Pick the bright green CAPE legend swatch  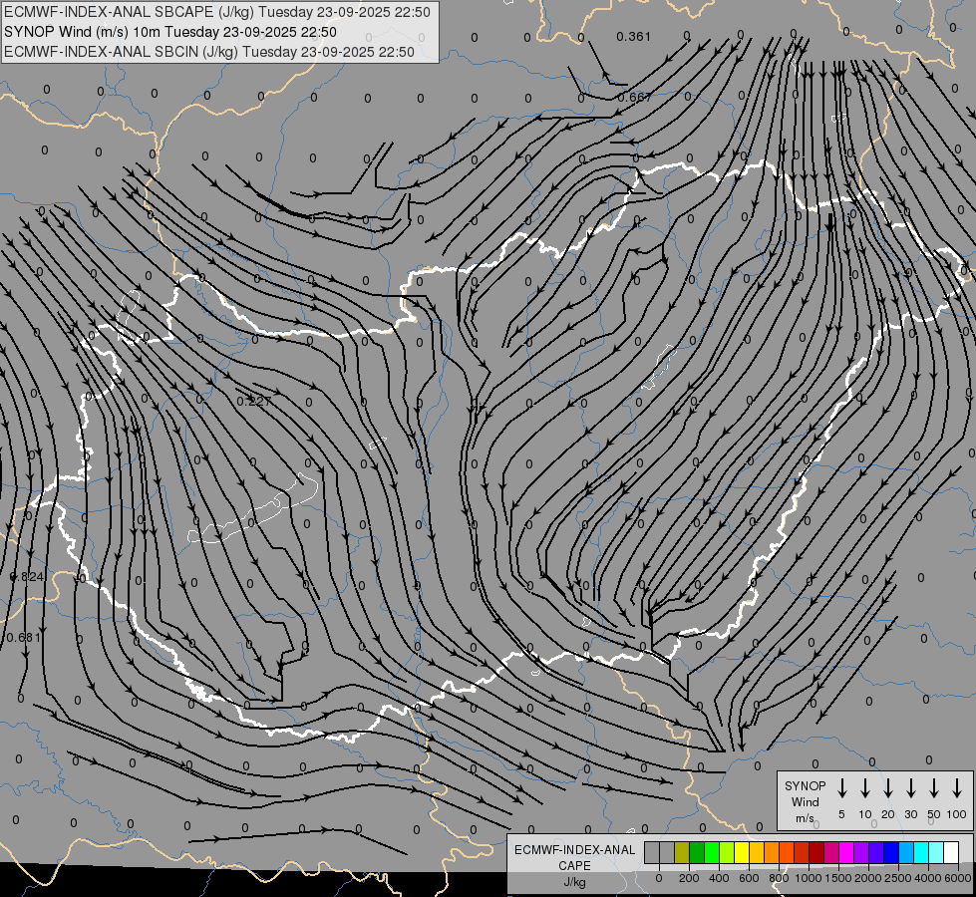coord(712,852)
